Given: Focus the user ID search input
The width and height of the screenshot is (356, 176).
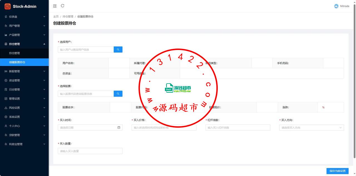Looking at the screenshot, I should point(86,49).
